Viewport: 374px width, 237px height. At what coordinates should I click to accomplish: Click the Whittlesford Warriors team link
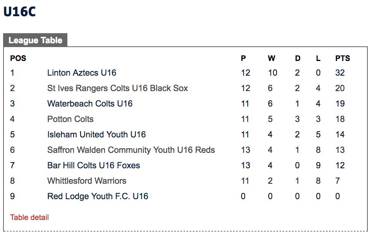(87, 181)
